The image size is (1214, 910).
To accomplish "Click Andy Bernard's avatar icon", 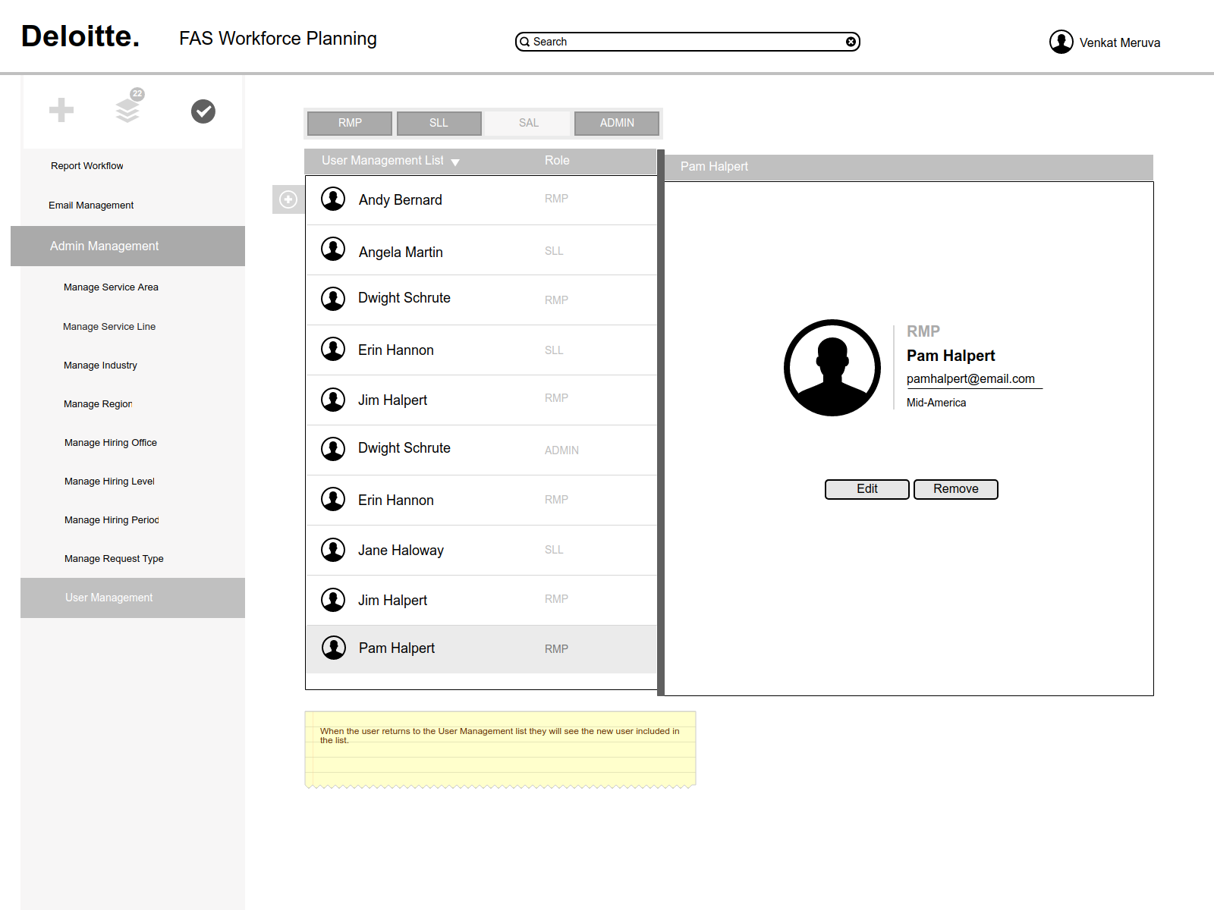I will pos(333,199).
